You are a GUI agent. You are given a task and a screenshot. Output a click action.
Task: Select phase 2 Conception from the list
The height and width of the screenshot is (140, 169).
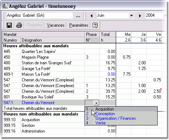tap(121, 114)
